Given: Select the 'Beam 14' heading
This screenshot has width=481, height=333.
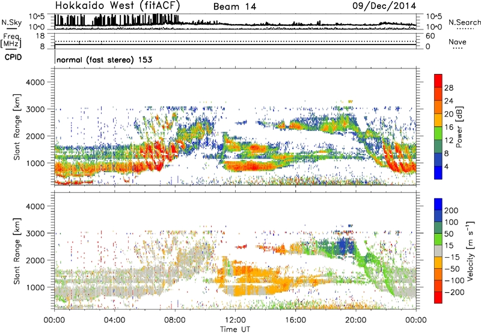Looking at the screenshot, I should (x=234, y=7).
